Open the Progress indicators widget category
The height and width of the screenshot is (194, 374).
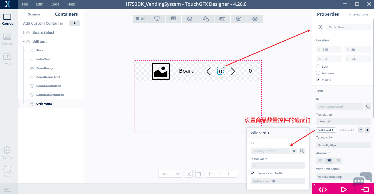[222, 19]
